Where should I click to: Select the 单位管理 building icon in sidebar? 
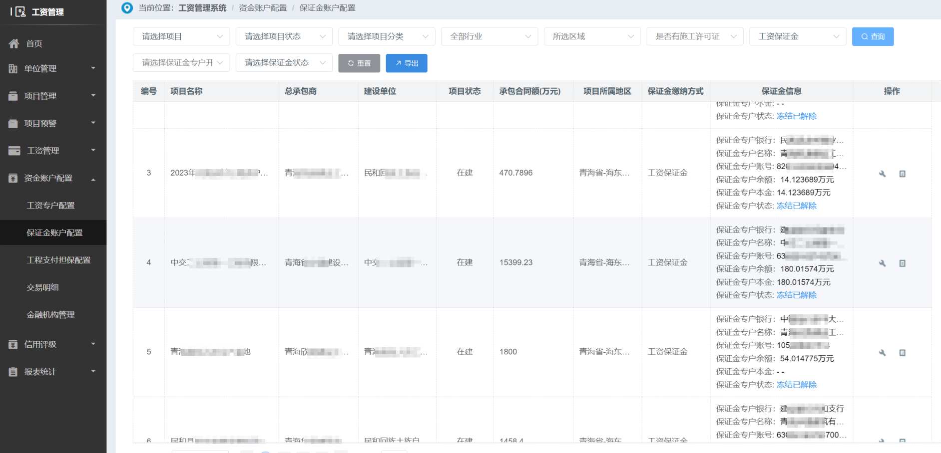point(14,68)
